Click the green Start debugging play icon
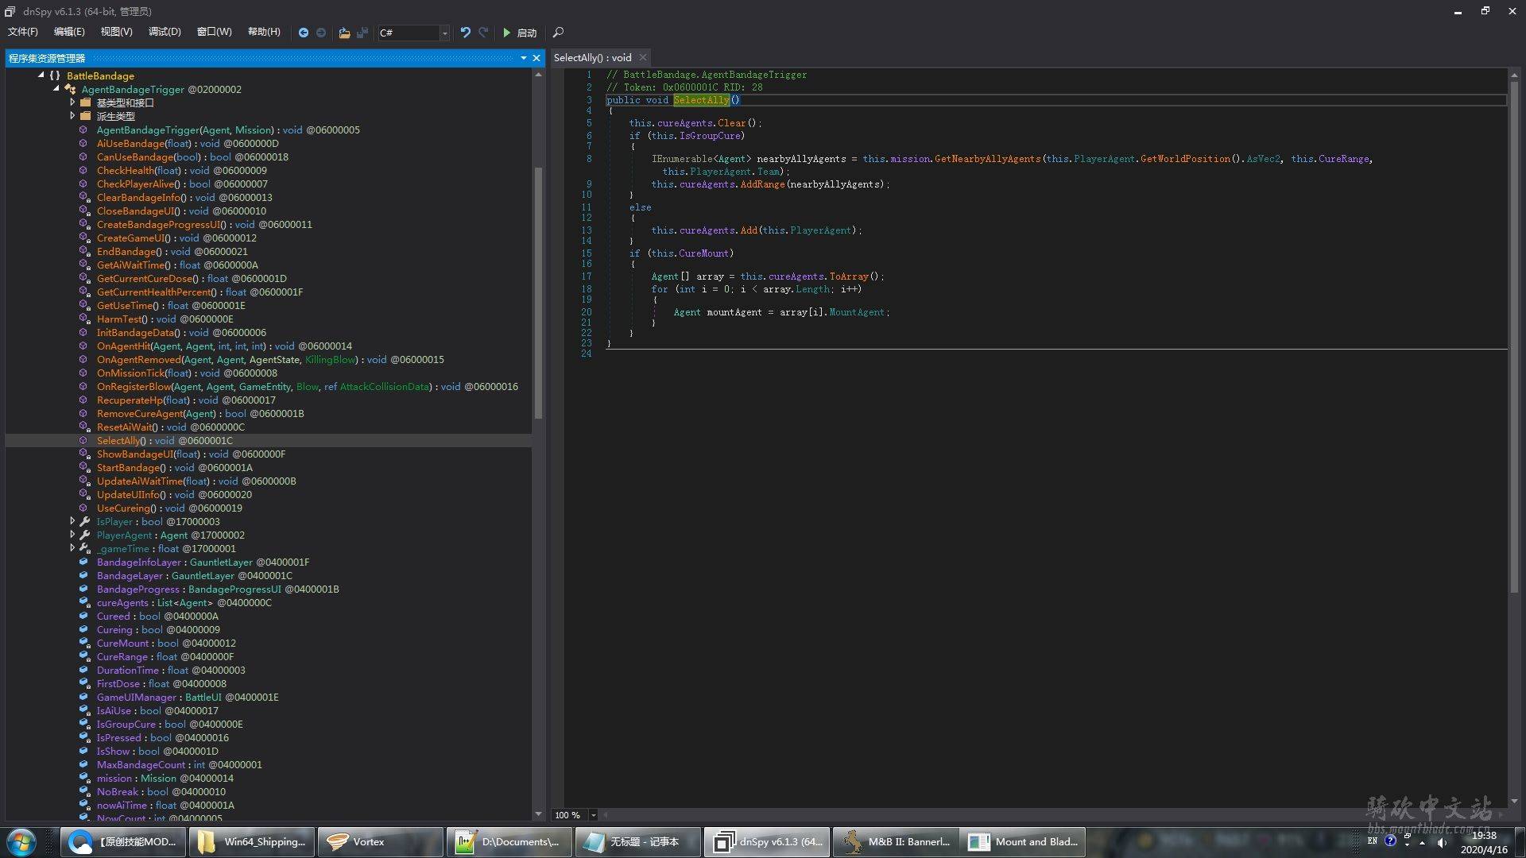 tap(506, 33)
